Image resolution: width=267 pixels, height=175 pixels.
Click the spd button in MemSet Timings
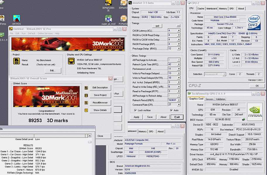(157, 26)
